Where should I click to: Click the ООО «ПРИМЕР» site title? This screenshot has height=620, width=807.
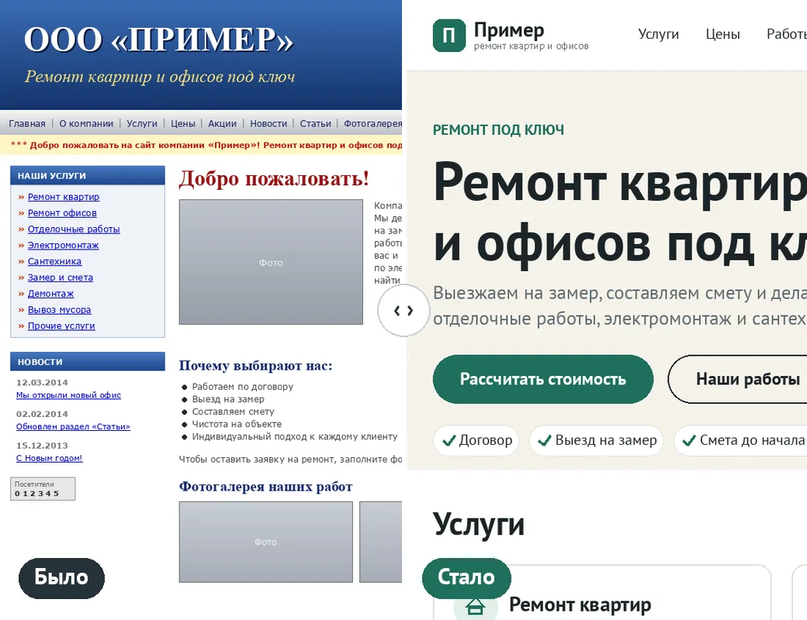point(158,40)
